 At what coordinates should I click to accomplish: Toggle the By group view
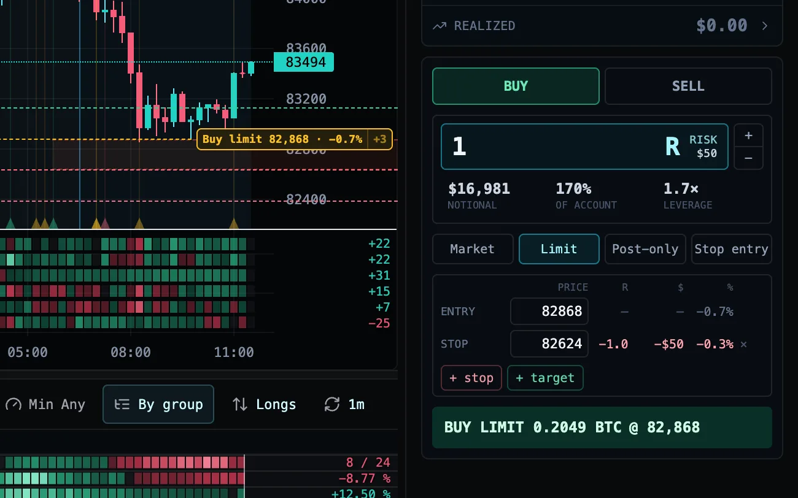[158, 404]
